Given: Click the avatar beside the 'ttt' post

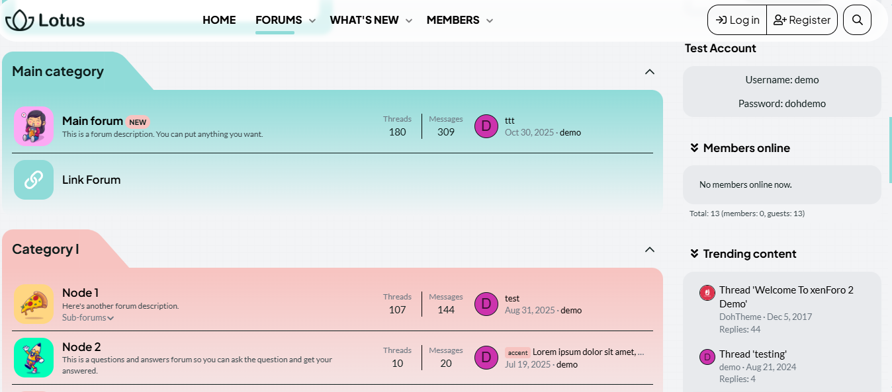Looking at the screenshot, I should [x=486, y=126].
